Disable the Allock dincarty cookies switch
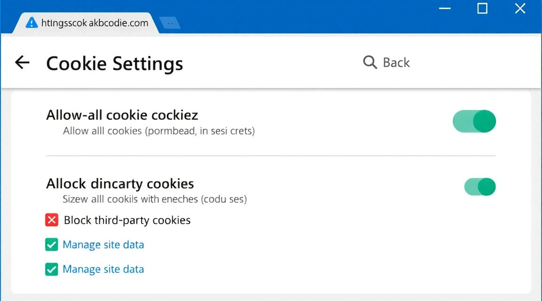Viewport: 542px width, 301px height. coord(480,187)
